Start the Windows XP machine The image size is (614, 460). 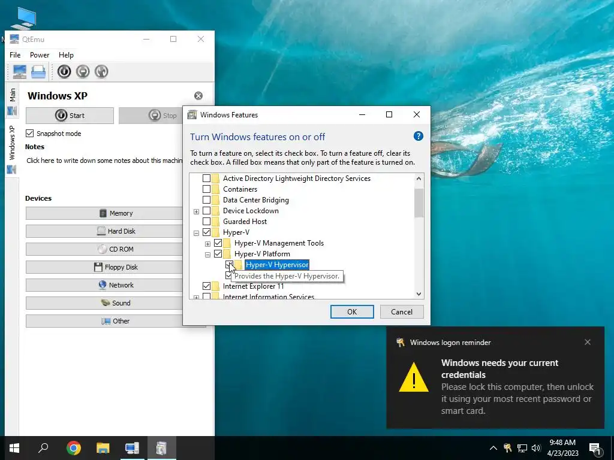70,116
